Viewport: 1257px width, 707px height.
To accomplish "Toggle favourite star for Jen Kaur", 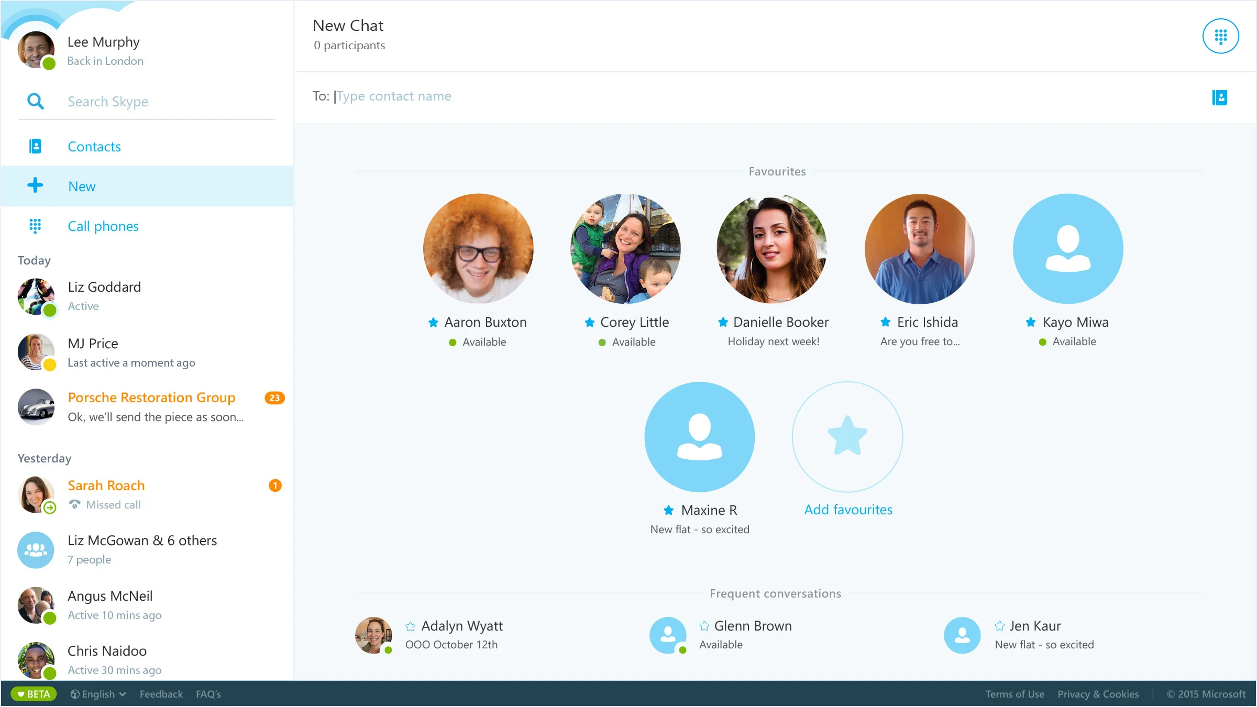I will 999,626.
